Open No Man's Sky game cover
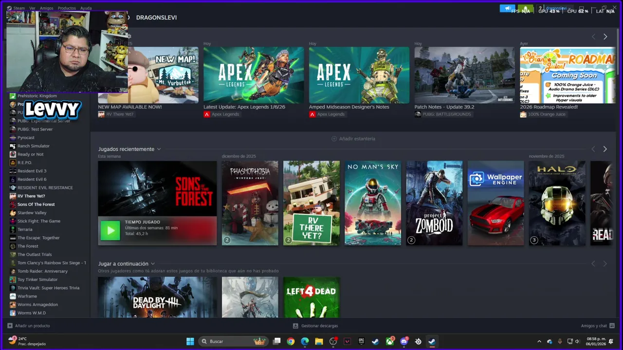The width and height of the screenshot is (623, 350). tap(373, 203)
